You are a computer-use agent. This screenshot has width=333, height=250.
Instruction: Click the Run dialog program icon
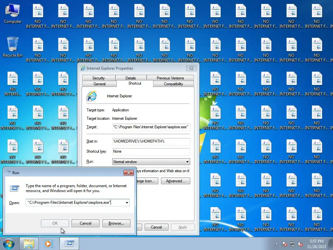point(14,188)
